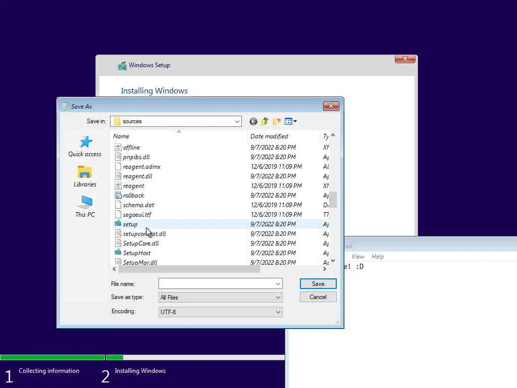Image resolution: width=517 pixels, height=388 pixels.
Task: Expand the Save in folder dropdown
Action: point(237,121)
